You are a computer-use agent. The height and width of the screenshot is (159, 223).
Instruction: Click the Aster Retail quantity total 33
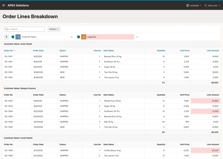pyautogui.click(x=163, y=83)
